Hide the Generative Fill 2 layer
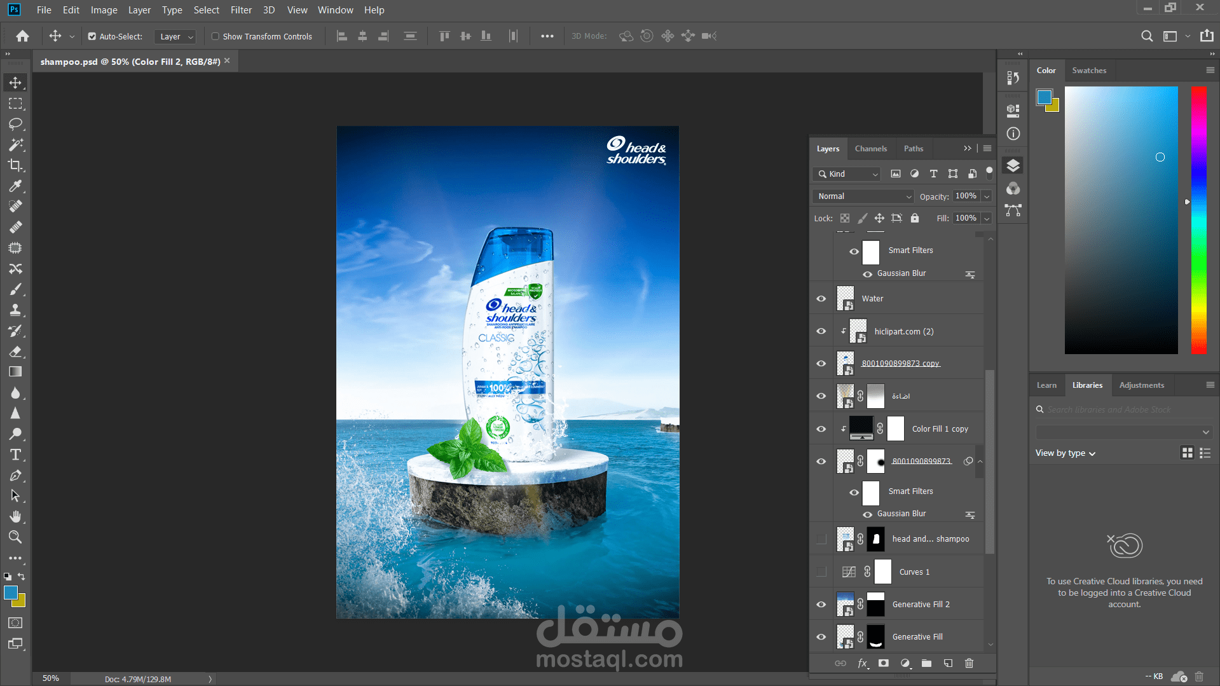 coord(821,605)
